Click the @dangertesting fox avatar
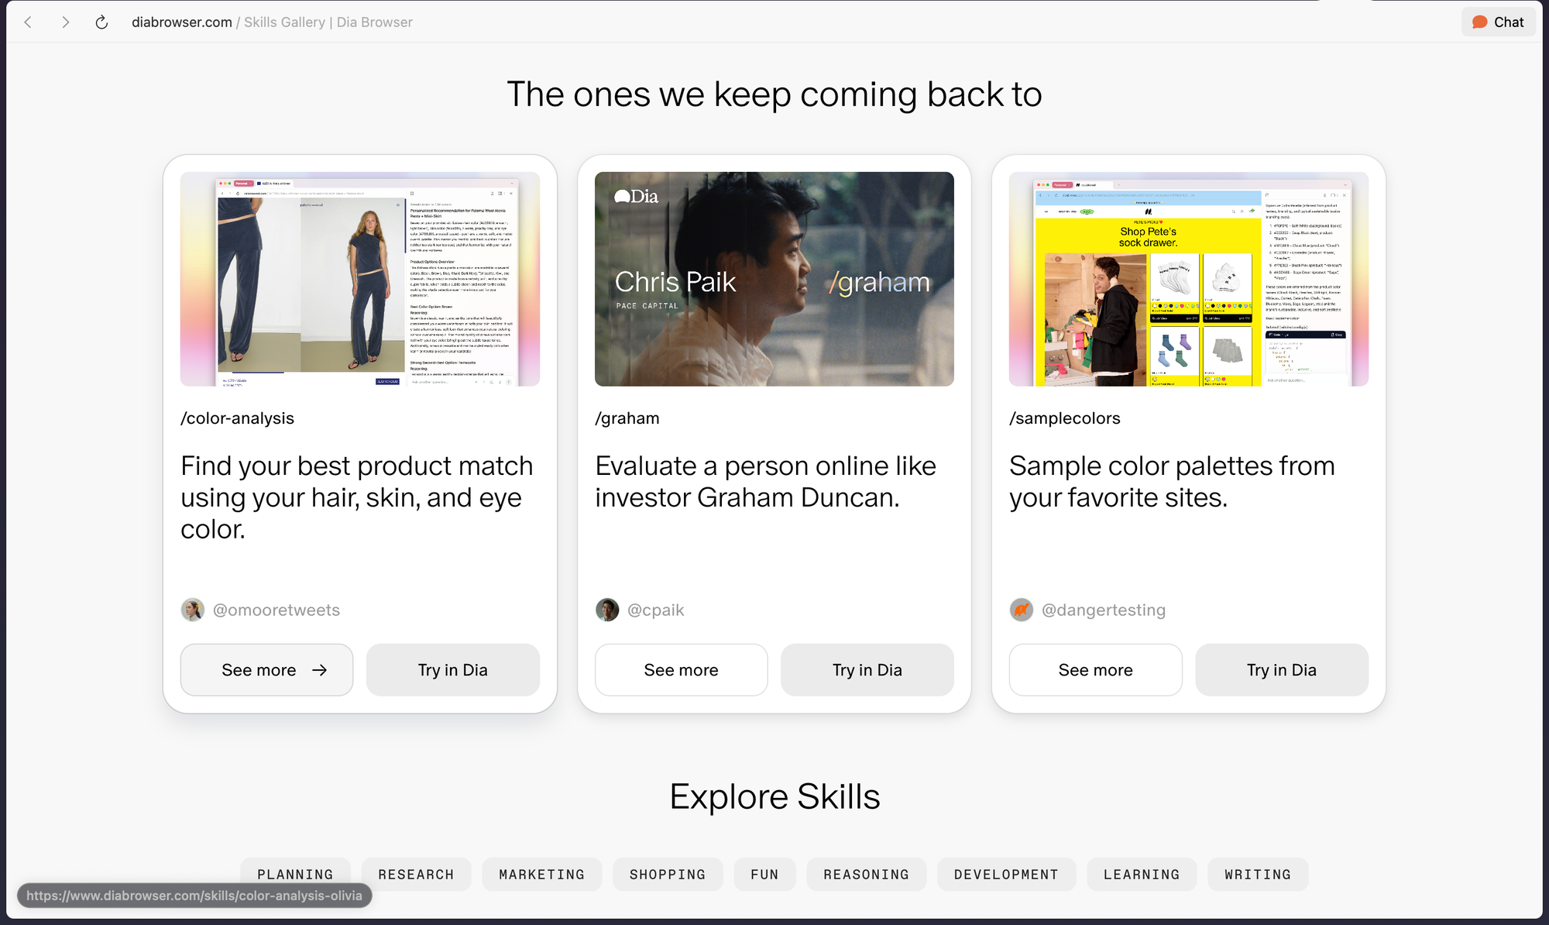The height and width of the screenshot is (925, 1549). (1022, 610)
